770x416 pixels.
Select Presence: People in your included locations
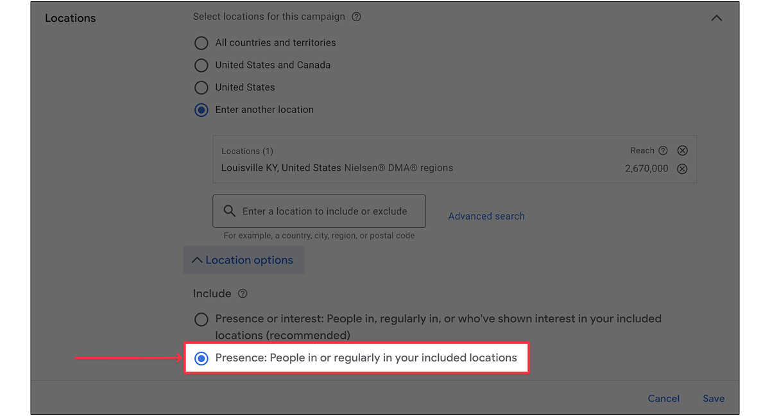pos(201,358)
